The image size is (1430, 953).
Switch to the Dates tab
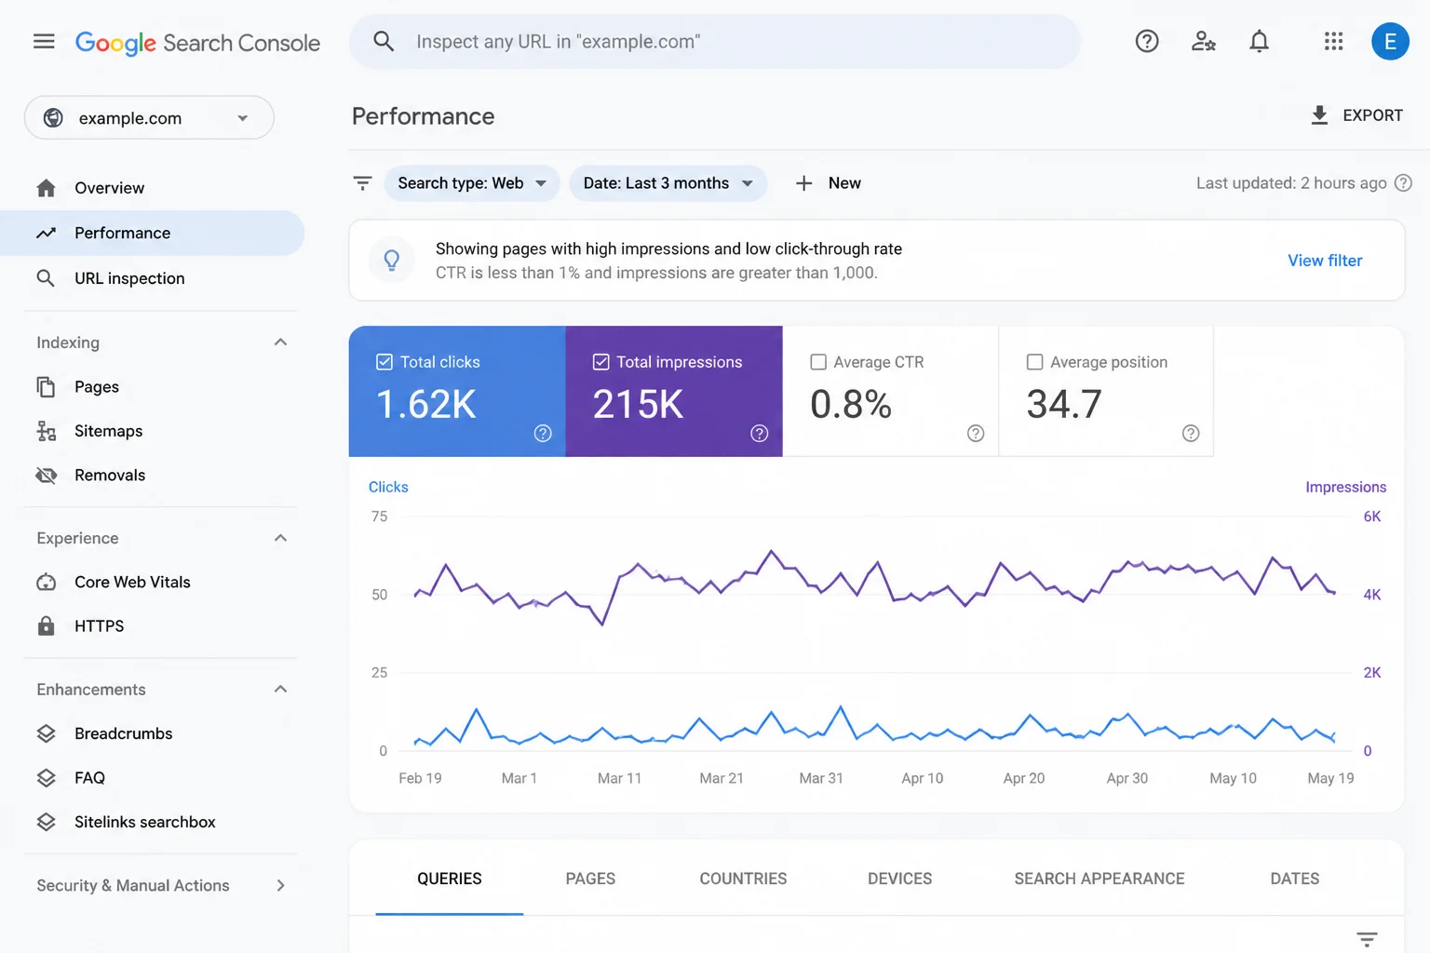pyautogui.click(x=1295, y=879)
